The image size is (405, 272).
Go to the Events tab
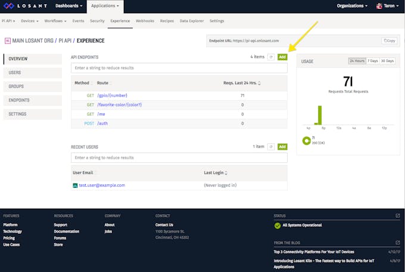78,21
